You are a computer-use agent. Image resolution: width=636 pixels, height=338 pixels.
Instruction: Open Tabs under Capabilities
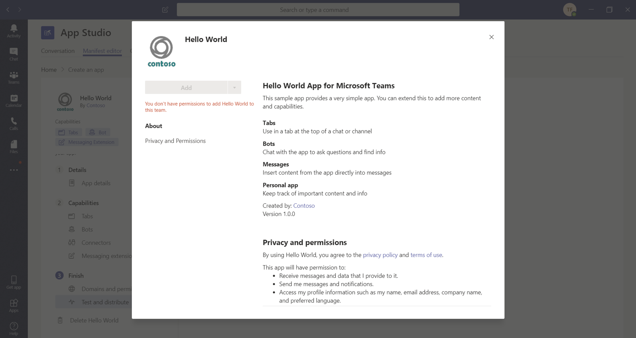(x=87, y=216)
